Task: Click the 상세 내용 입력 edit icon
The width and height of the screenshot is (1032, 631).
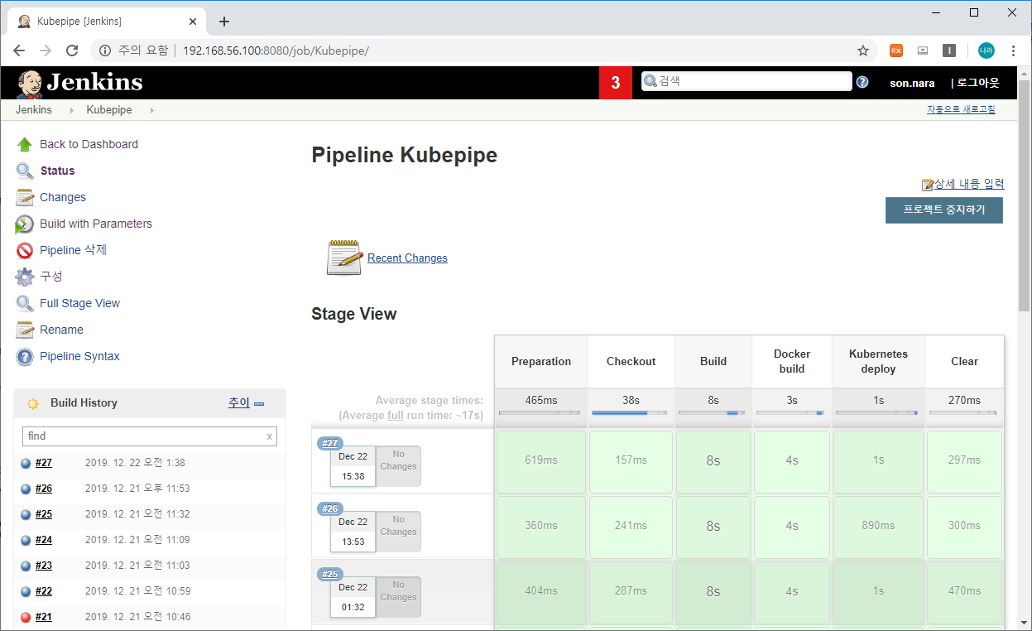Action: [x=928, y=184]
